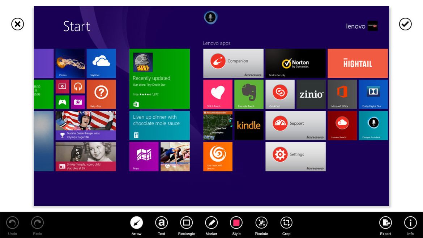Open the Music headphones tile
Viewport: 423px width, 238px height.
78,86
